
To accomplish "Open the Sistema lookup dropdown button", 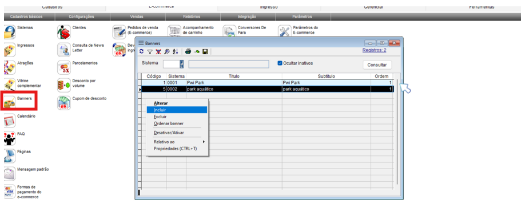I will pyautogui.click(x=182, y=64).
